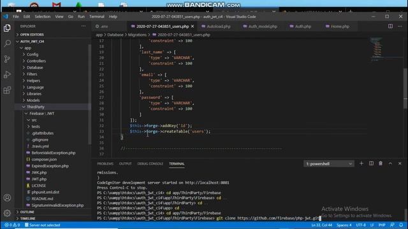Image resolution: width=408 pixels, height=229 pixels.
Task: Expand the Filters folder
Action: [x=32, y=74]
